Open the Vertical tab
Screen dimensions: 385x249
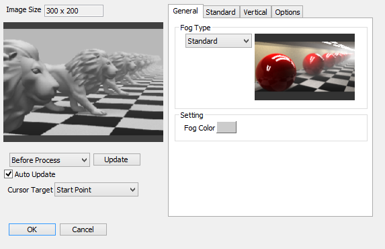[x=255, y=12]
